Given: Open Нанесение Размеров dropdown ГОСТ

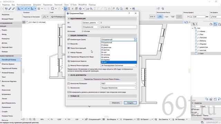Looking at the screenshot, I should [119, 83].
